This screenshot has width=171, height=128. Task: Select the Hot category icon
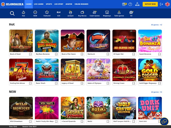tap(23, 14)
